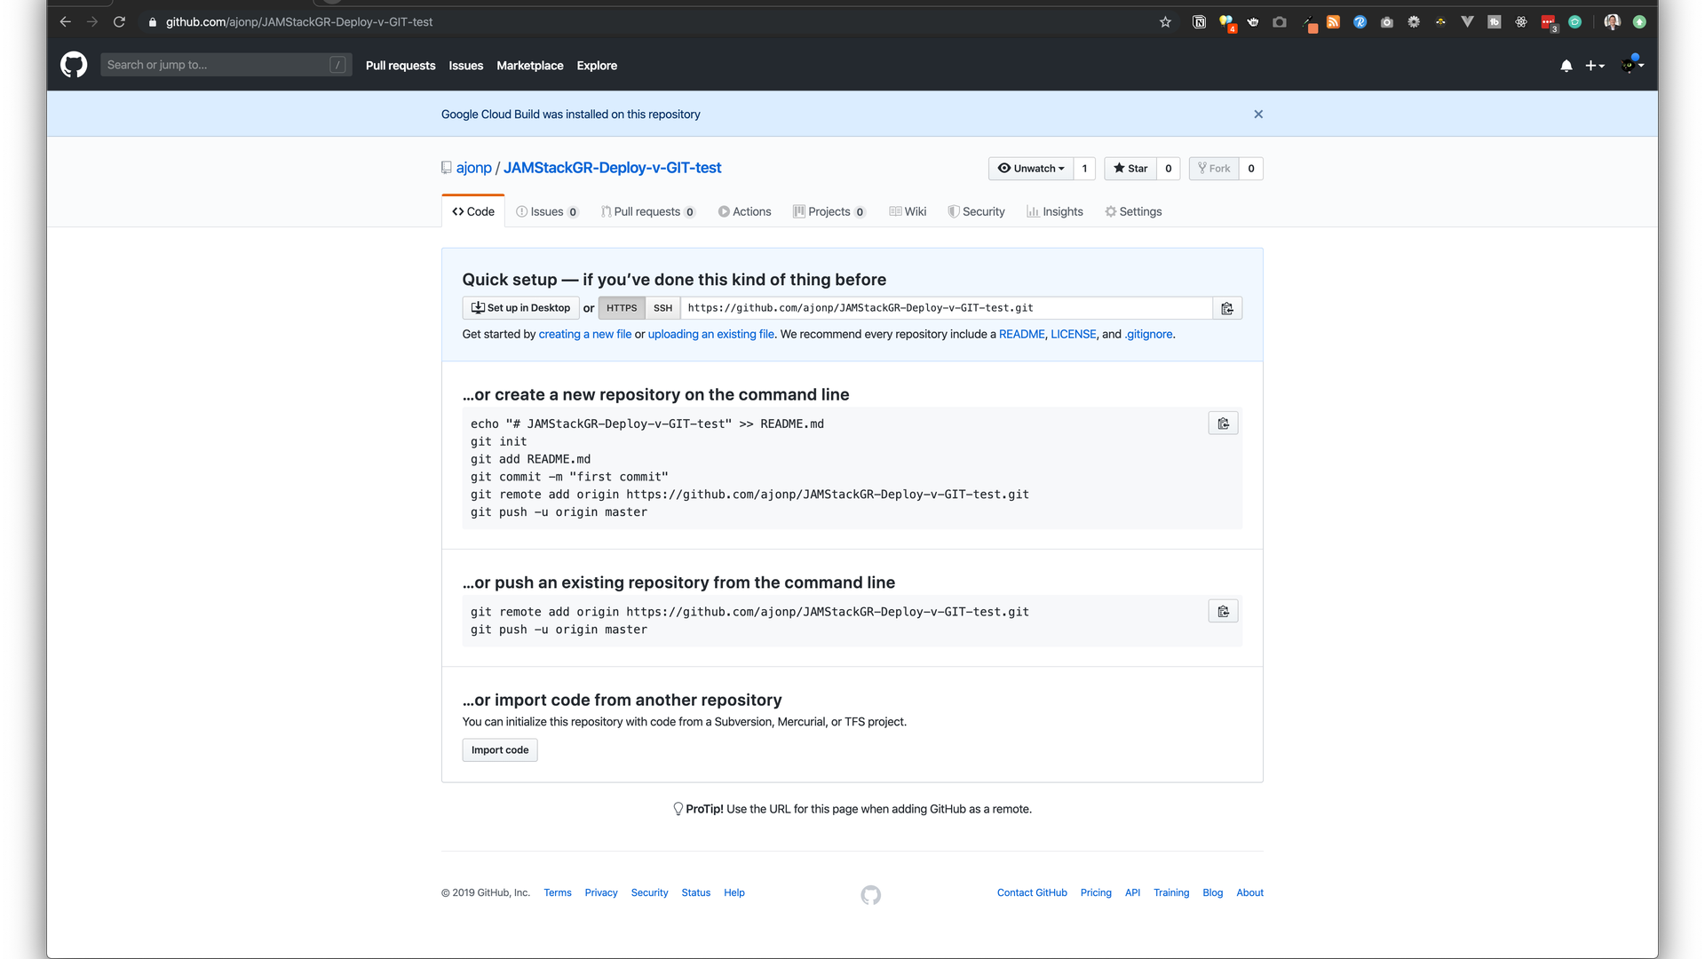
Task: Open the notifications bell
Action: pos(1566,66)
